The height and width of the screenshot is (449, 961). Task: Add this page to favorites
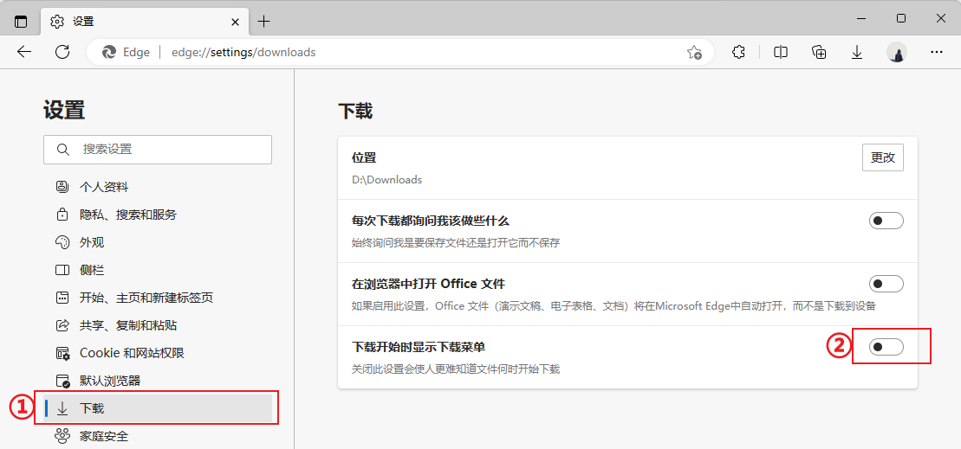pos(694,52)
